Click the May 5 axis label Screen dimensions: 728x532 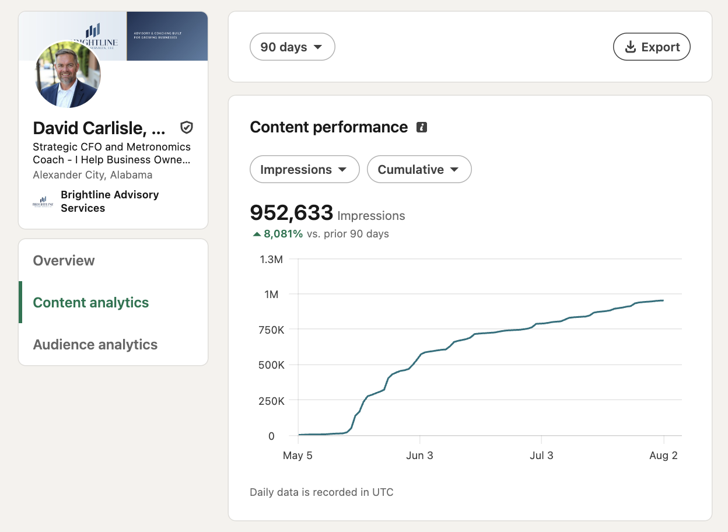297,456
